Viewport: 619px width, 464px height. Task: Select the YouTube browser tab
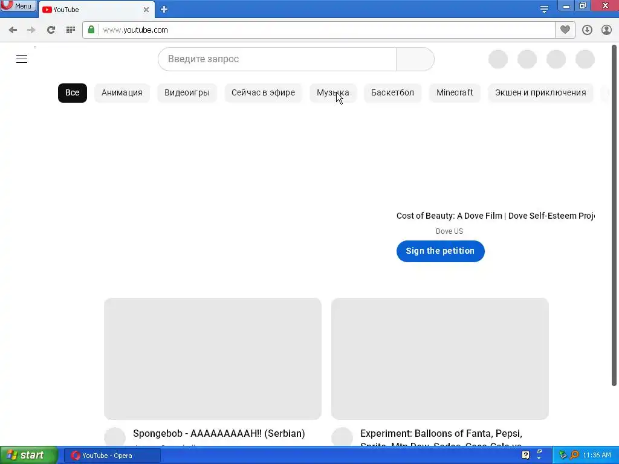[96, 10]
